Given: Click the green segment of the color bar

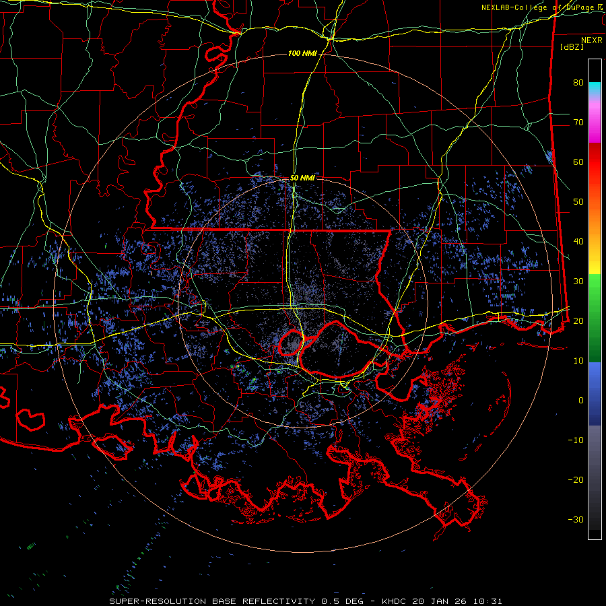Looking at the screenshot, I should [595, 318].
